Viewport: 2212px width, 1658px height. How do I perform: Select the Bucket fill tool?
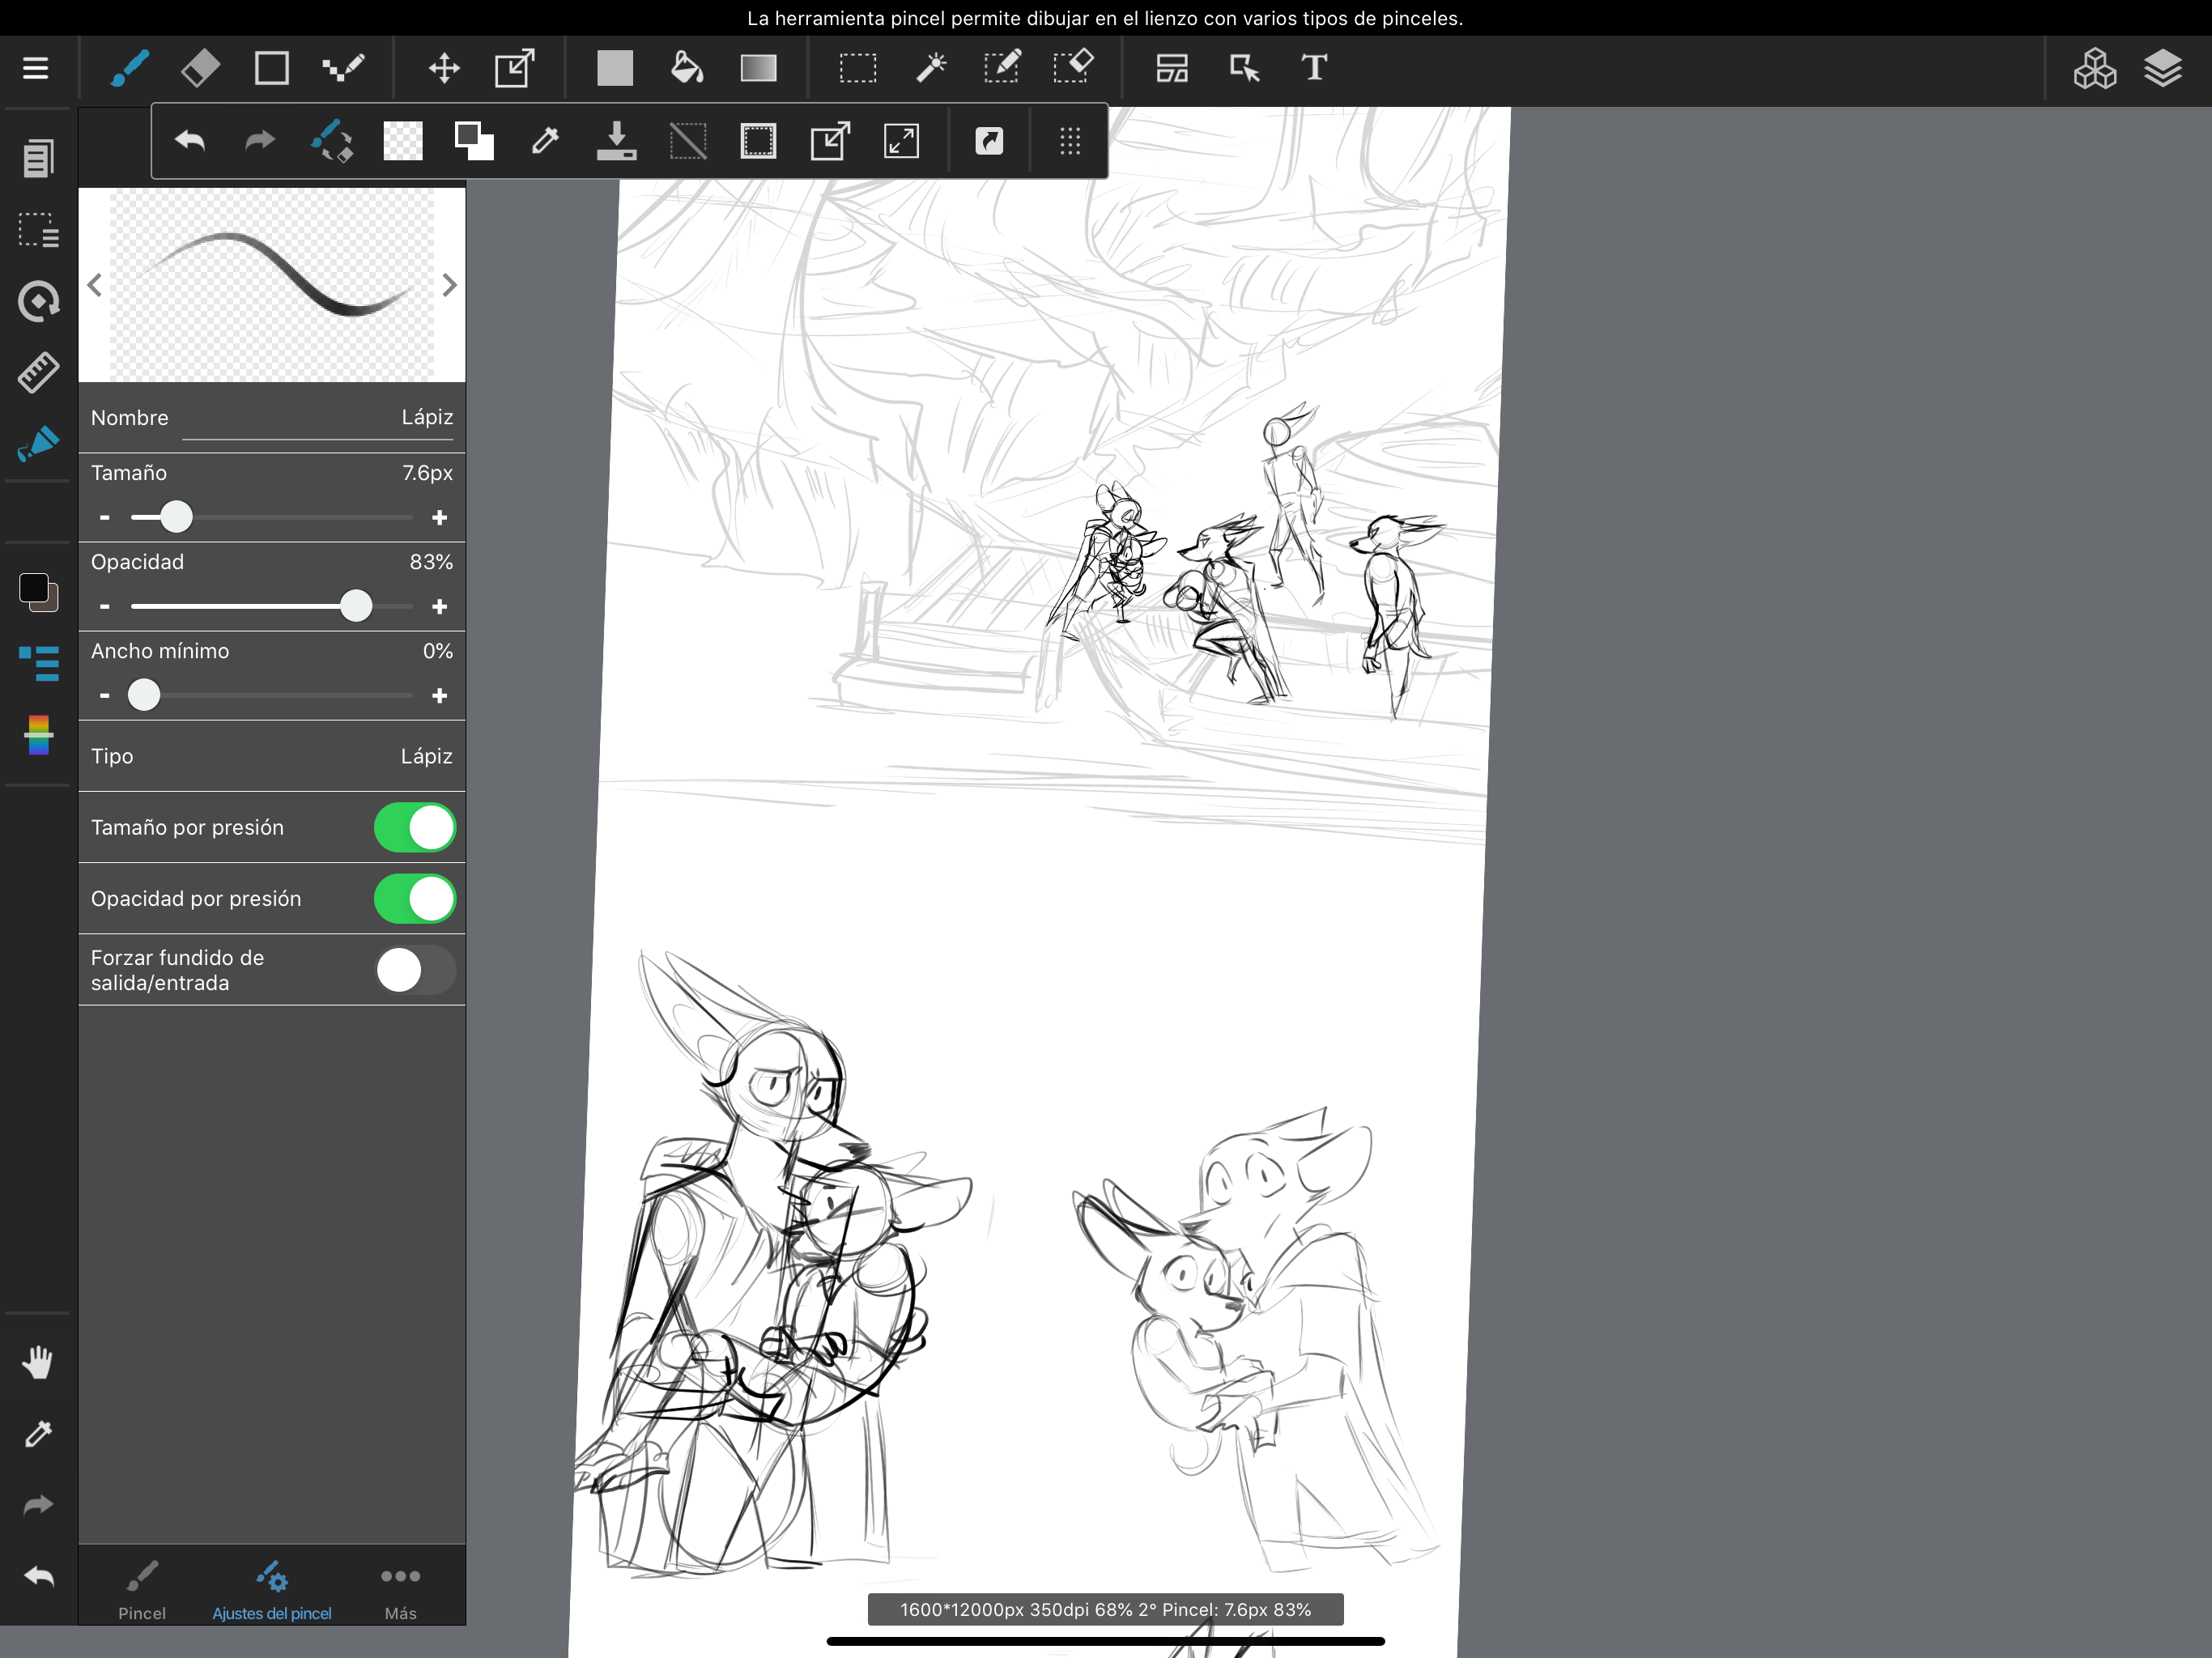[x=686, y=68]
